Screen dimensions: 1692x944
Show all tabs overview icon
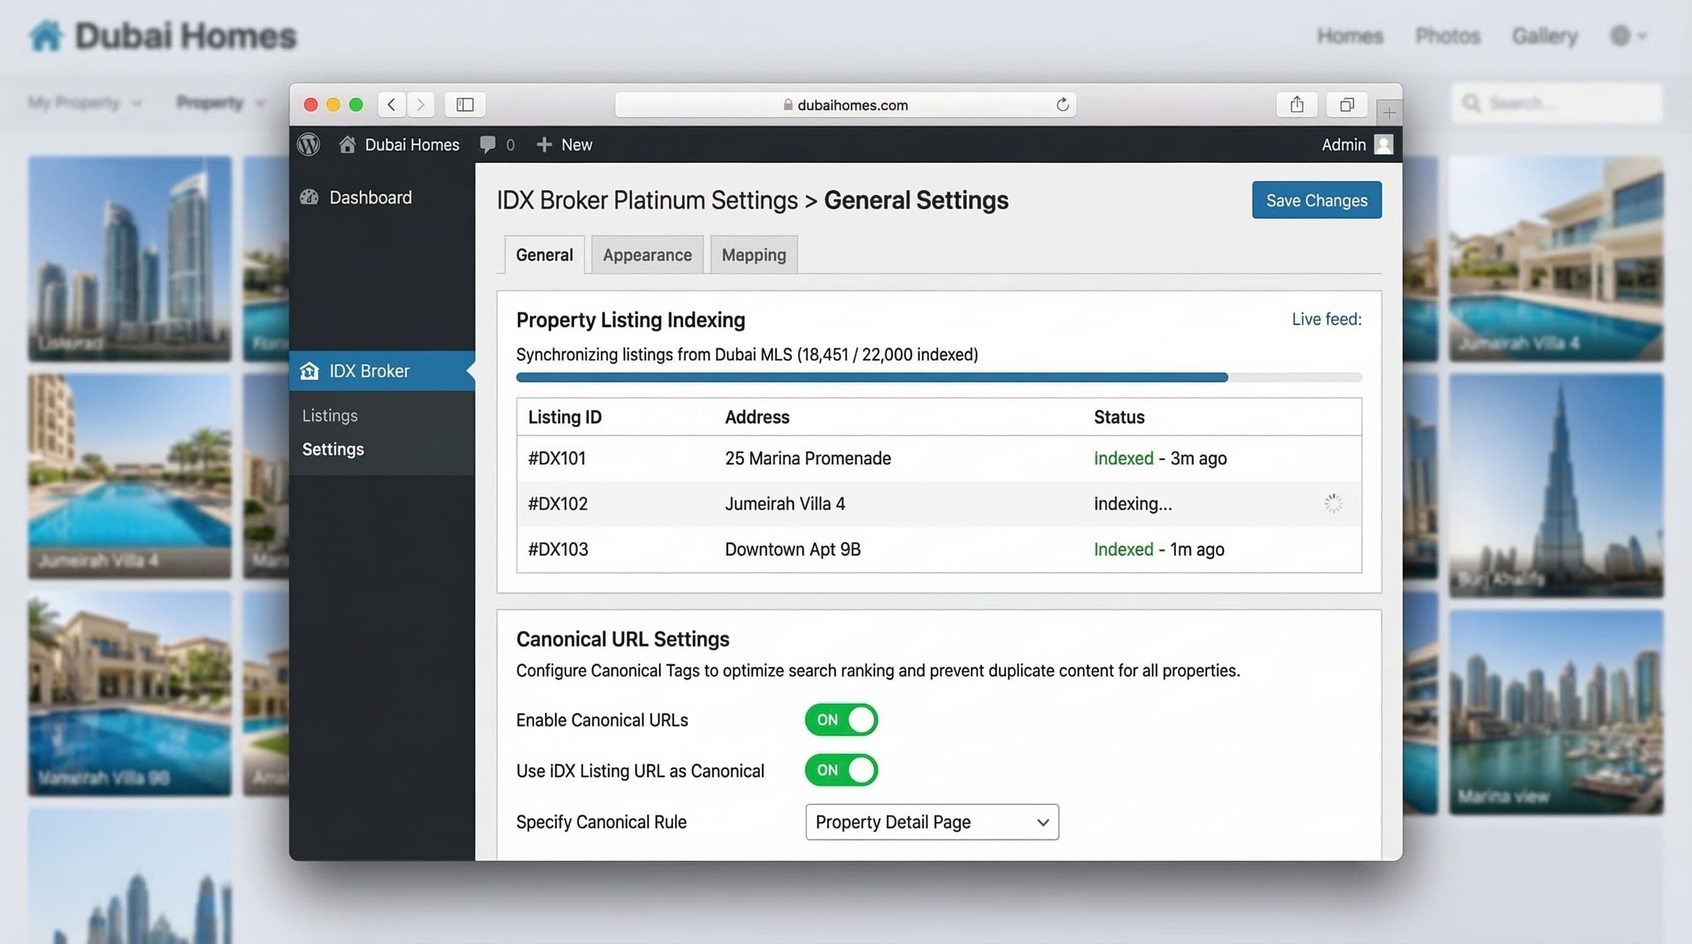pyautogui.click(x=1346, y=104)
